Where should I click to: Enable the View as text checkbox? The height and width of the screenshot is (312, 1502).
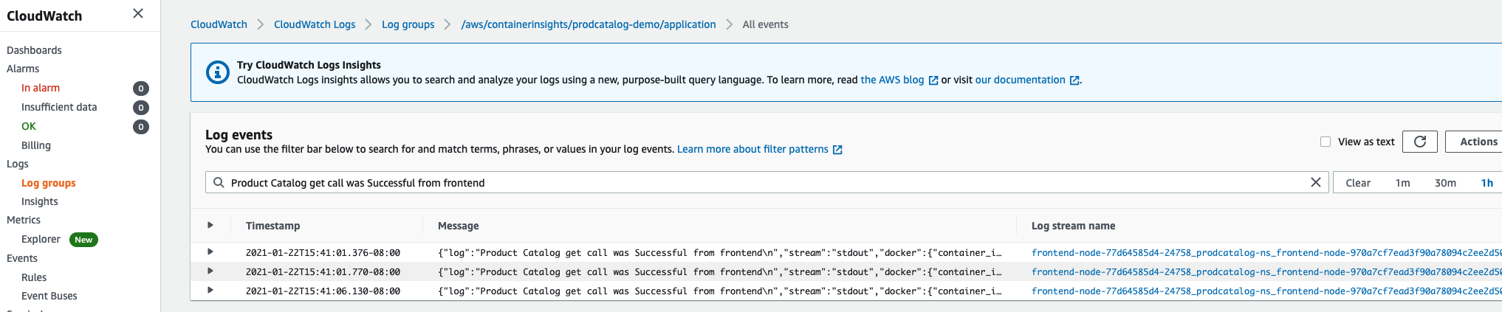pos(1326,142)
